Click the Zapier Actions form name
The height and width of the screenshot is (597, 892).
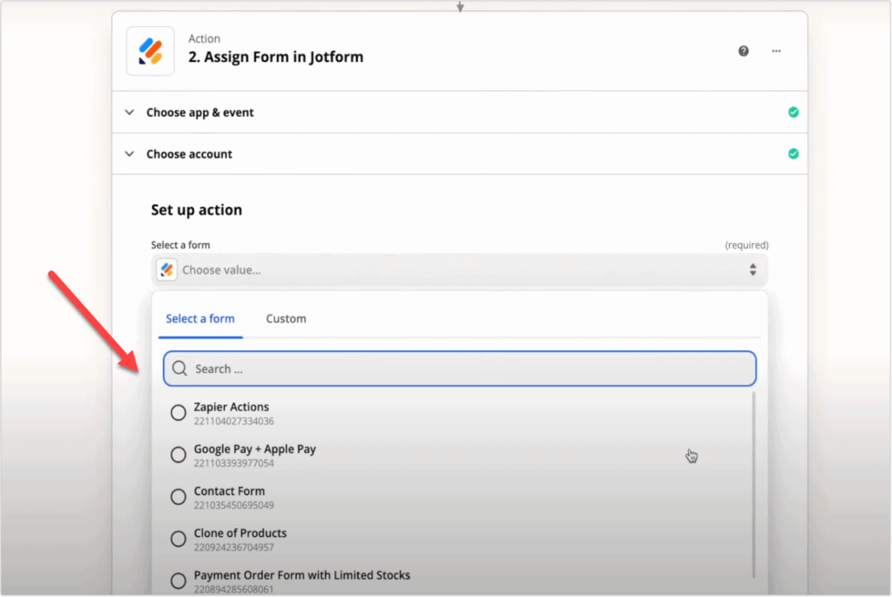232,408
